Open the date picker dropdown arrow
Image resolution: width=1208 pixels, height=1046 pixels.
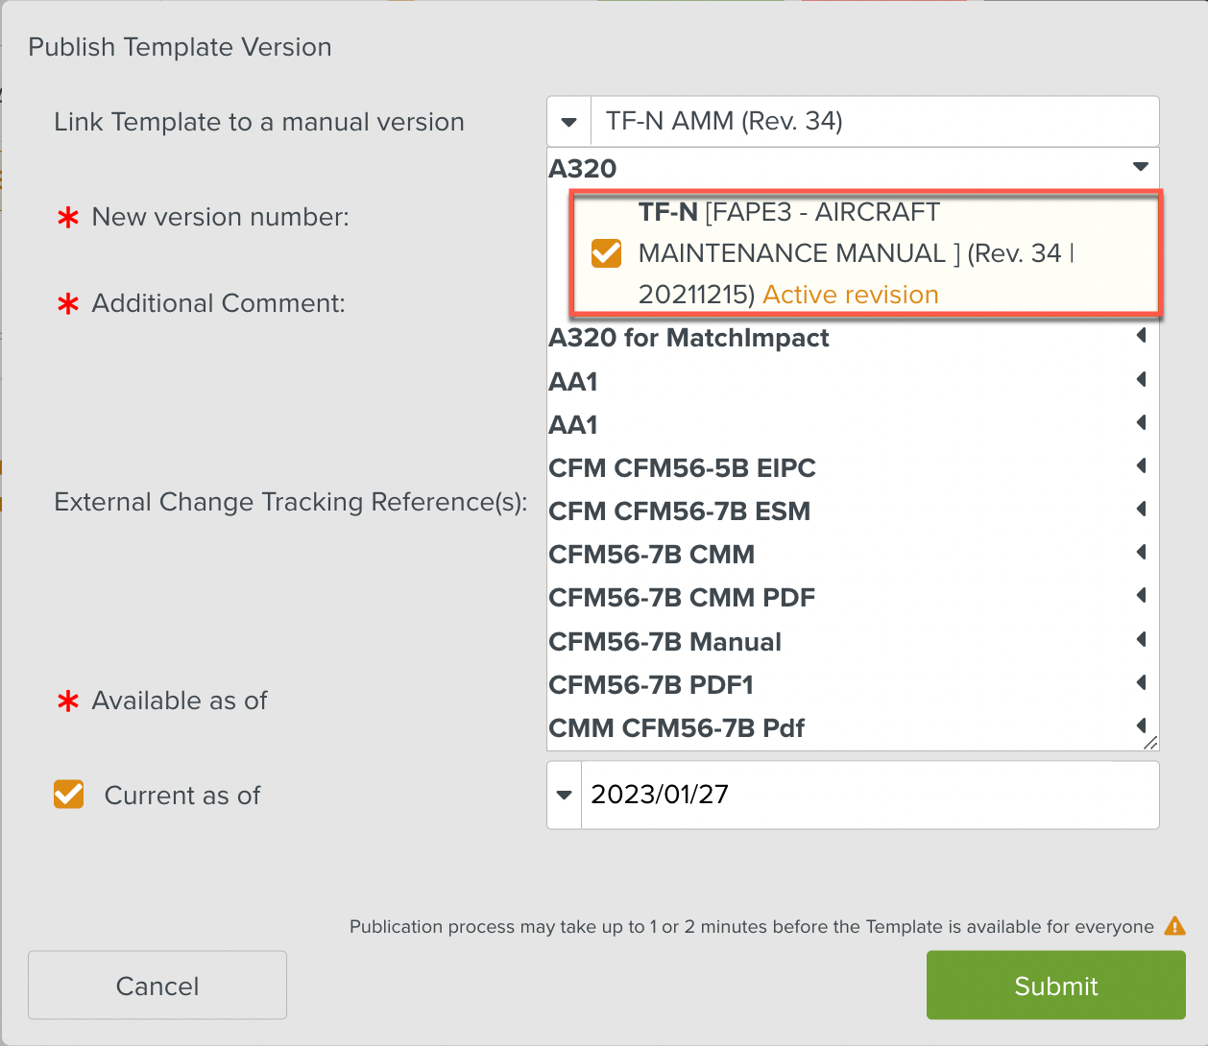point(565,796)
